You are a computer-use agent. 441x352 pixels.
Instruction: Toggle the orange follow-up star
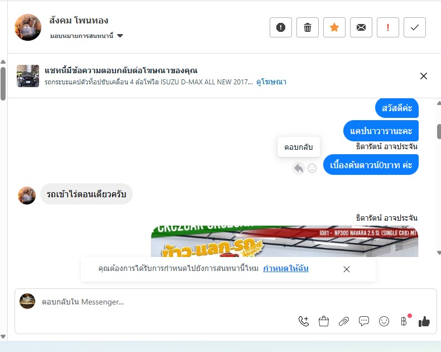[x=334, y=27]
